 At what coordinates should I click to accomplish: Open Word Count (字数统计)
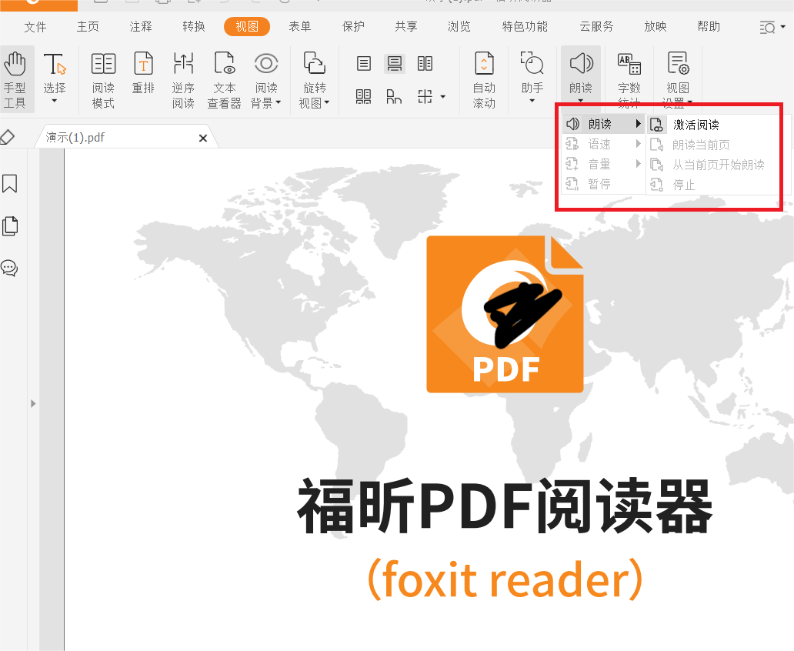point(629,79)
